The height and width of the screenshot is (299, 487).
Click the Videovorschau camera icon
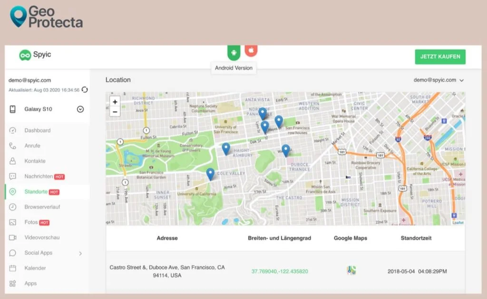tap(12, 238)
